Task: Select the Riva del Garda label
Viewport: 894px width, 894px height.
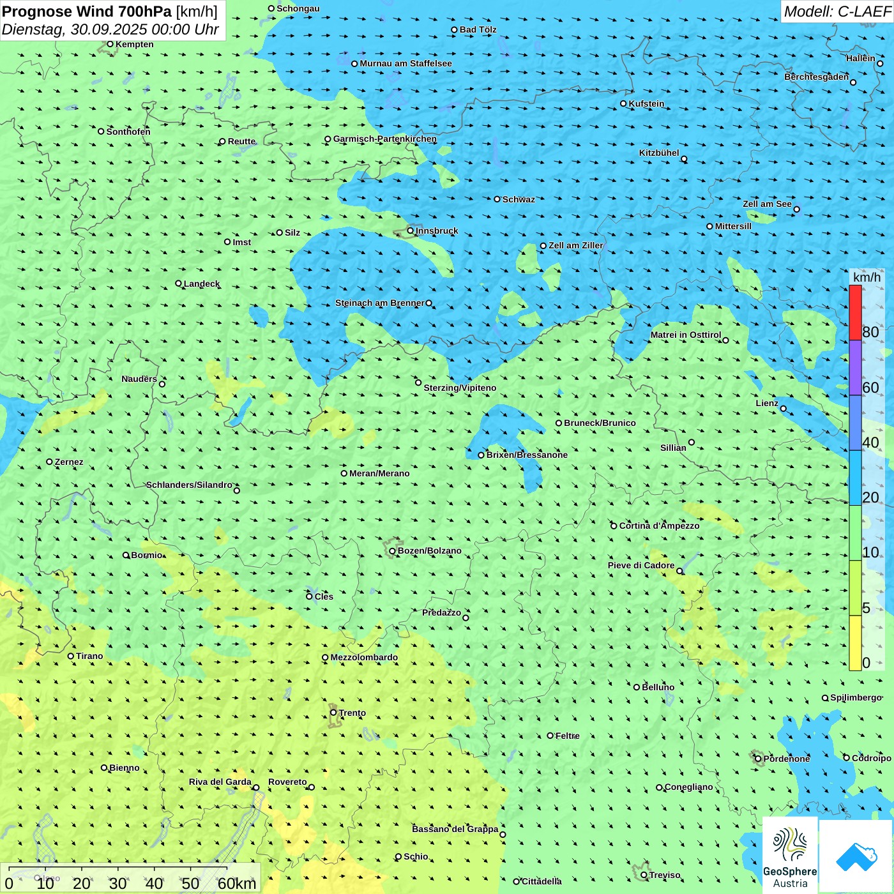Action: (220, 782)
